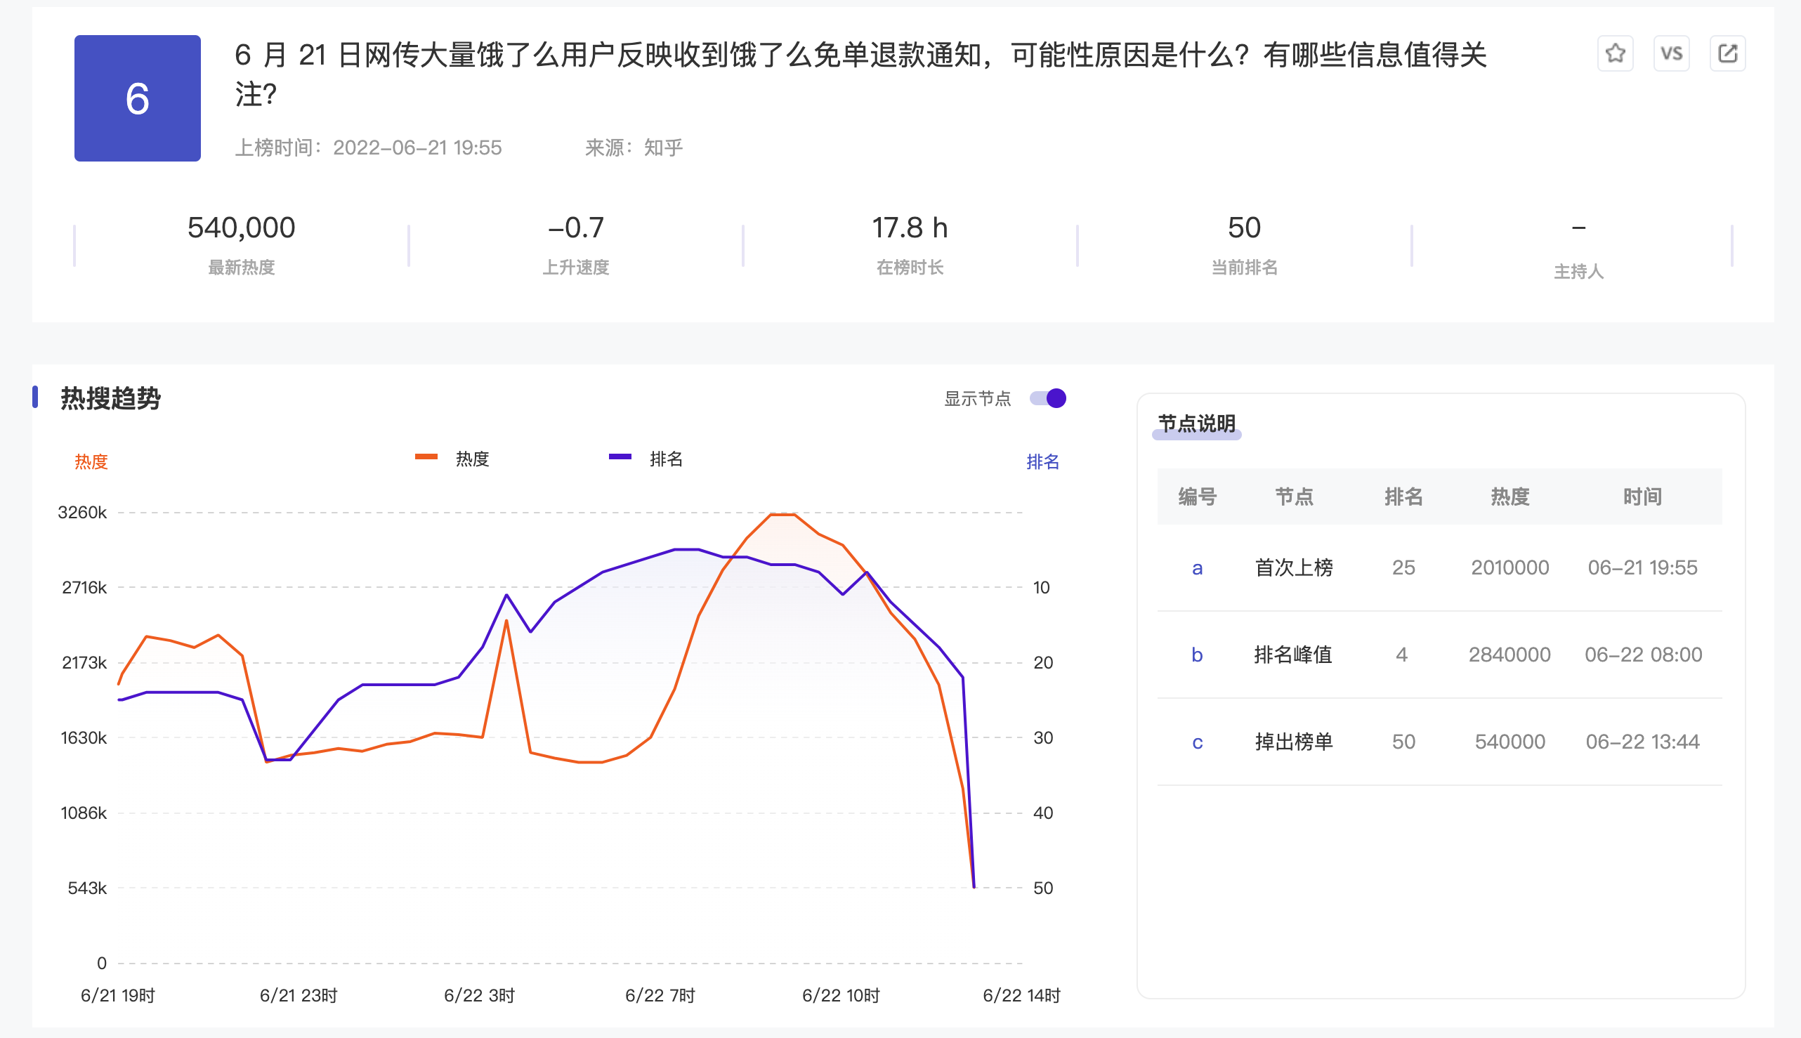Toggle the purple 排名 legend series
The width and height of the screenshot is (1801, 1038).
(646, 459)
